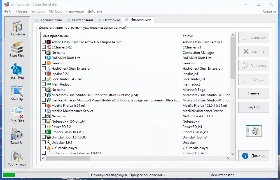The width and height of the screenshot is (280, 180).
Task: Click the VLC media player cone icon
Action: click(48, 148)
